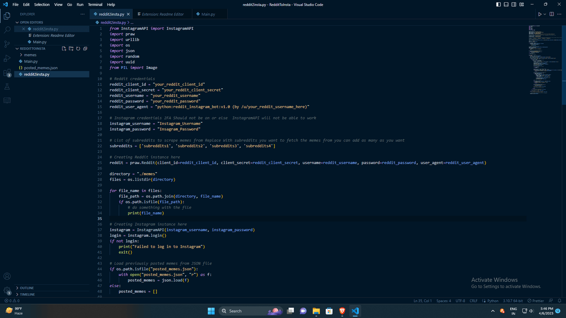Screen dimensions: 566x318
Task: Open editor More Actions ellipsis
Action: coord(559,14)
